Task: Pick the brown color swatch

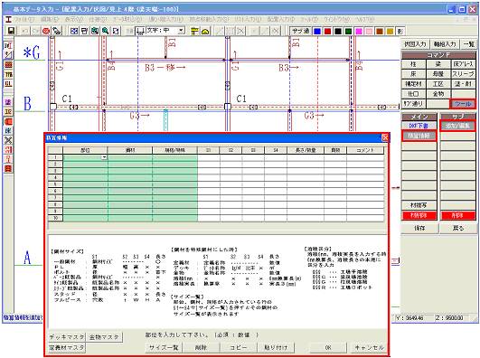Action: tap(380, 31)
